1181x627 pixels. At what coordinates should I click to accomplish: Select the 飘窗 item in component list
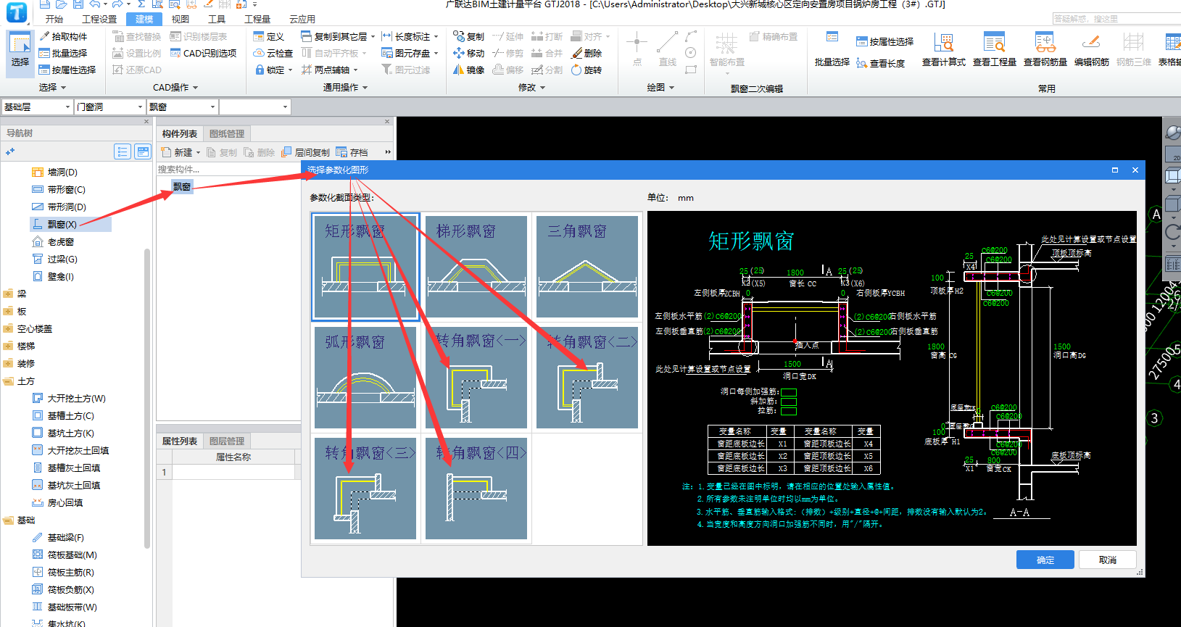pyautogui.click(x=182, y=187)
